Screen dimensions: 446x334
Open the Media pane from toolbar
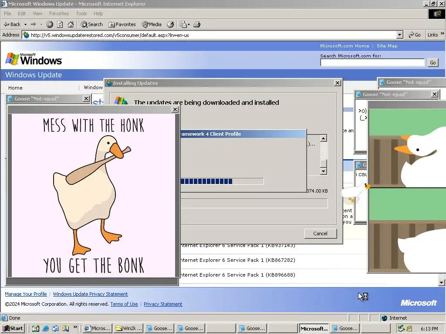(152, 24)
